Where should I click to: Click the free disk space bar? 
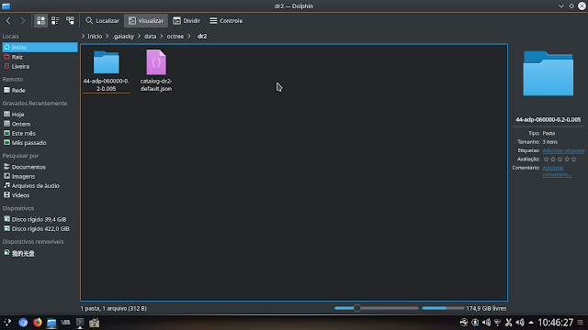tap(443, 308)
